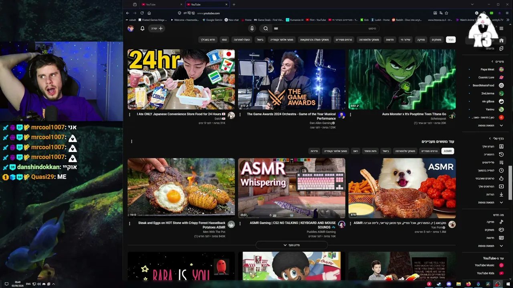
Task: Open Liked videos in the sidebar
Action: [x=490, y=178]
